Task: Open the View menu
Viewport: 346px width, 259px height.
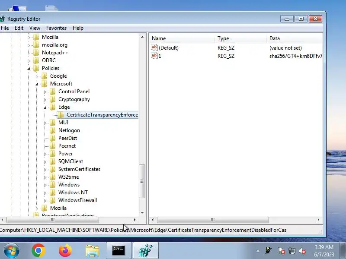Action: click(35, 28)
